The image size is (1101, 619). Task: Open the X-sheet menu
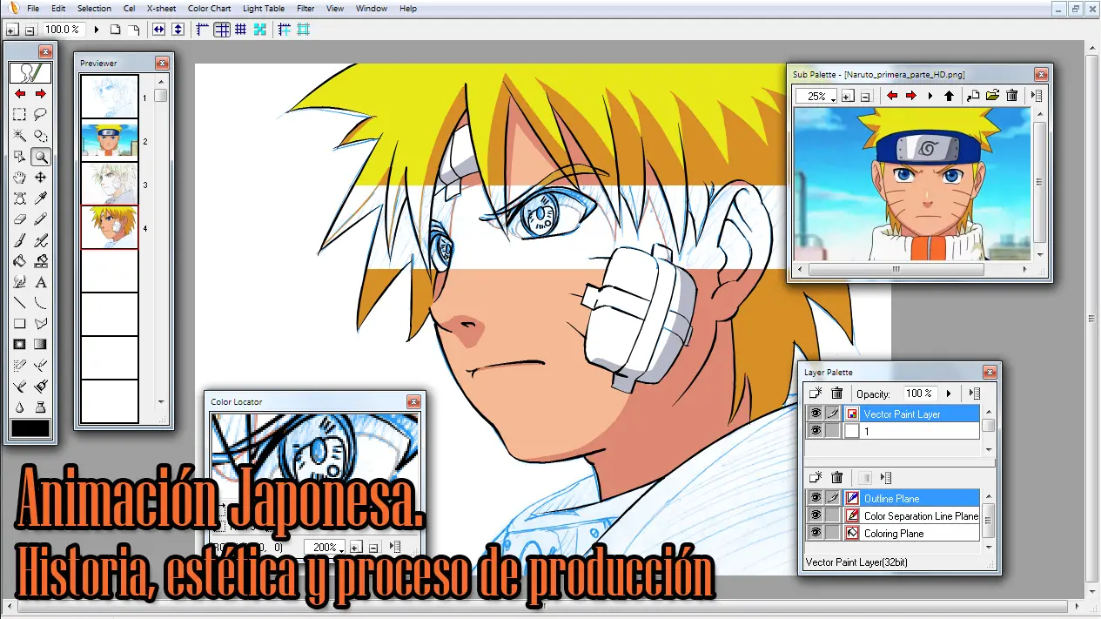click(161, 9)
